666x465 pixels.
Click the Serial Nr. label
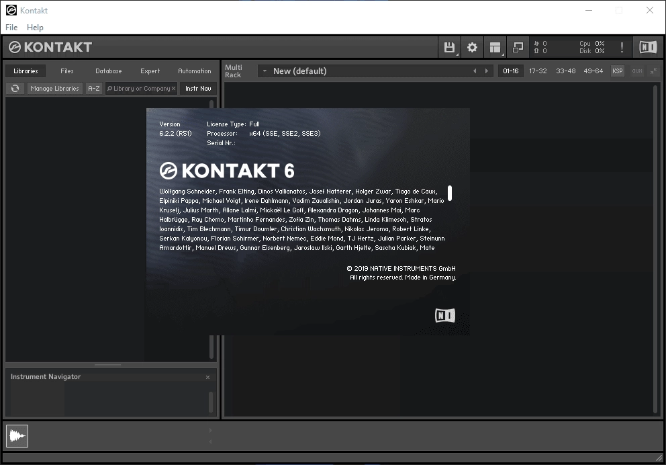coord(221,143)
